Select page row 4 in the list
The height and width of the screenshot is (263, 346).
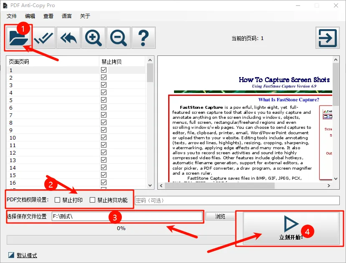76,93
